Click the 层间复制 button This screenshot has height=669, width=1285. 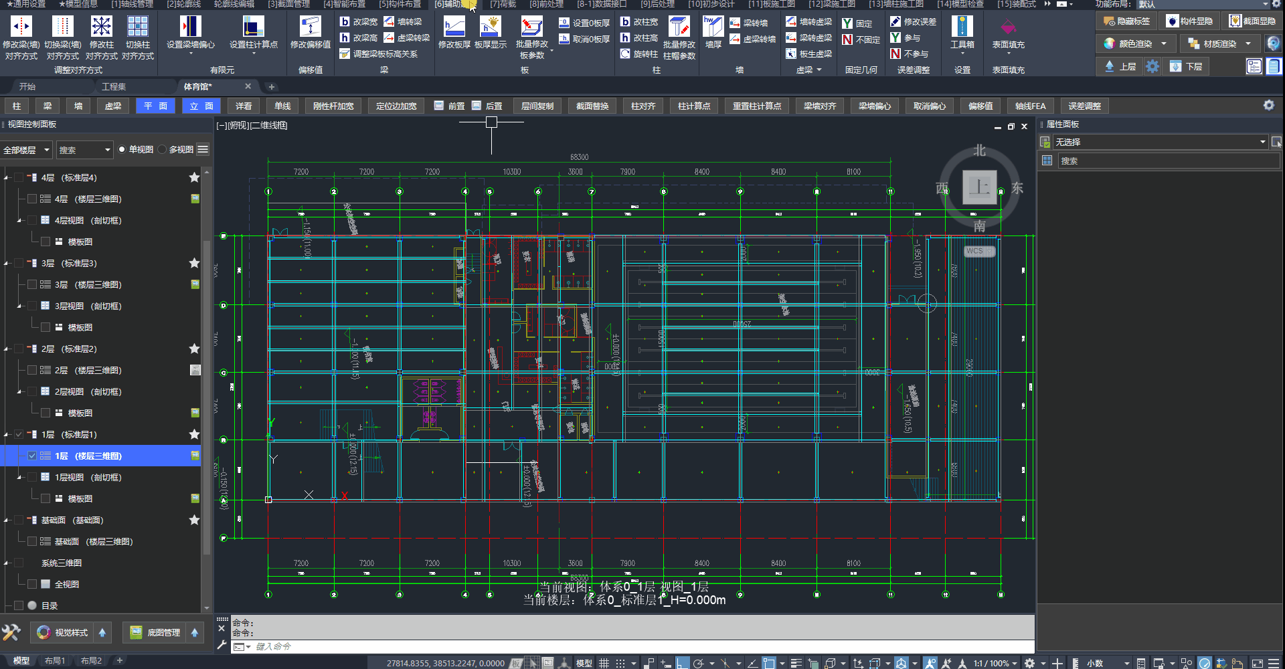537,106
